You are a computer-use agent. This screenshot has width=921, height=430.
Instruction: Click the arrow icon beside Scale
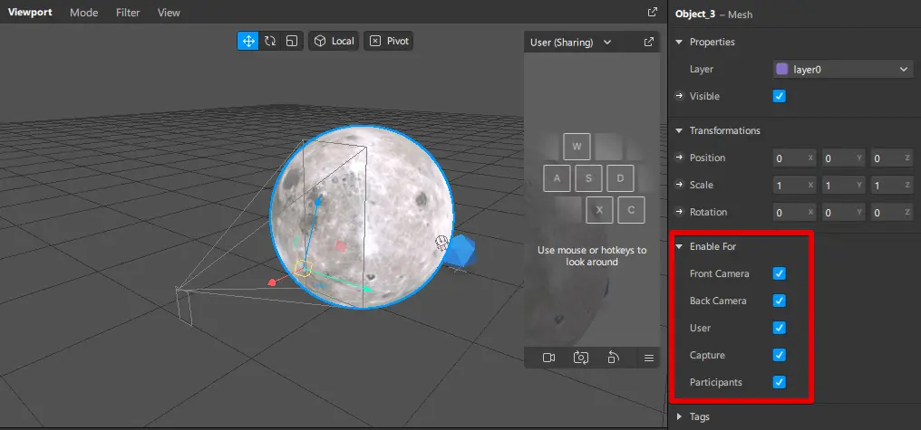pyautogui.click(x=680, y=184)
